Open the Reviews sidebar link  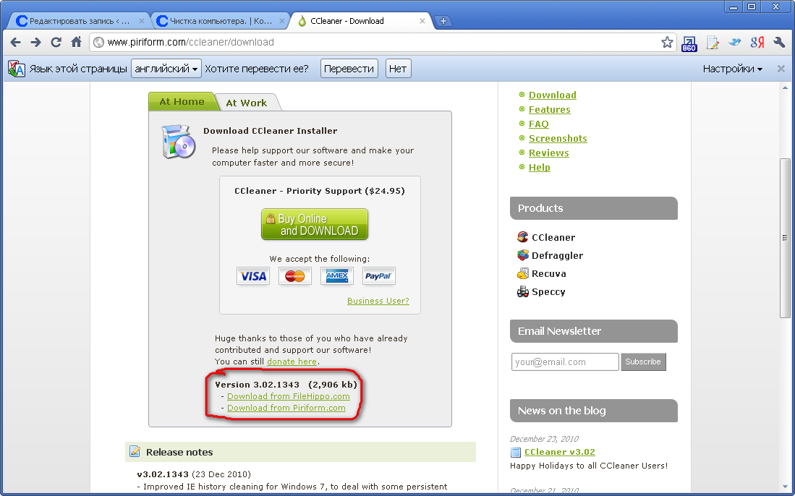[549, 153]
